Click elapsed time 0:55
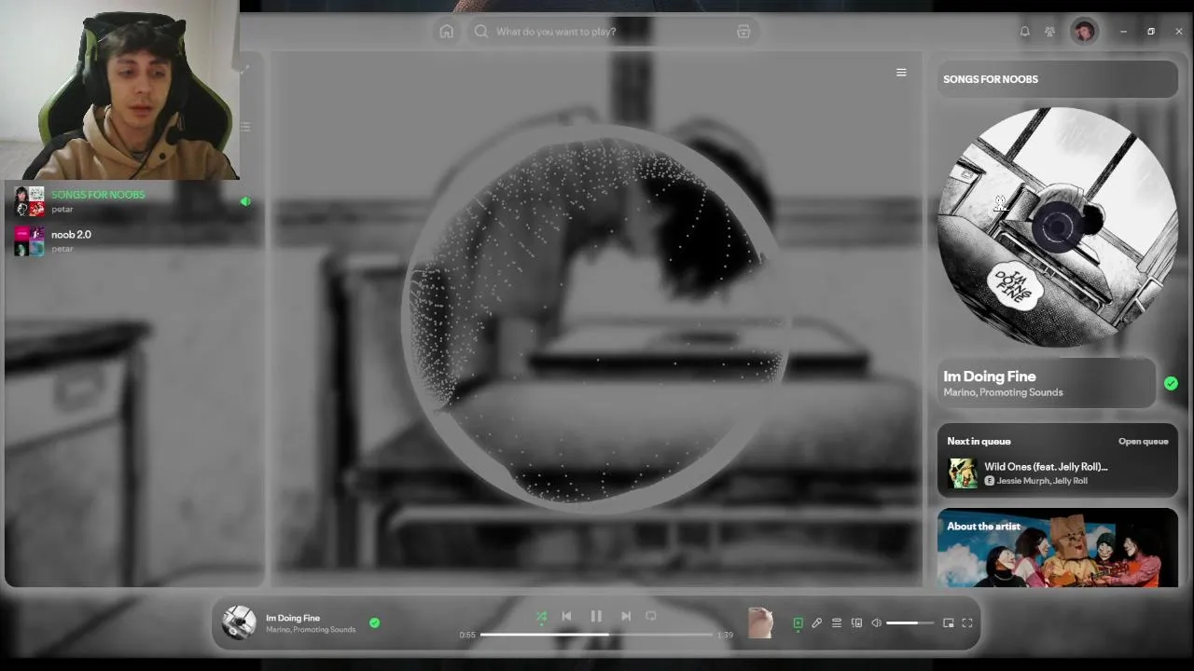 [467, 635]
